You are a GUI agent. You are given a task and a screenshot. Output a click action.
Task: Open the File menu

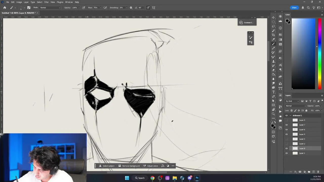pos(7,2)
